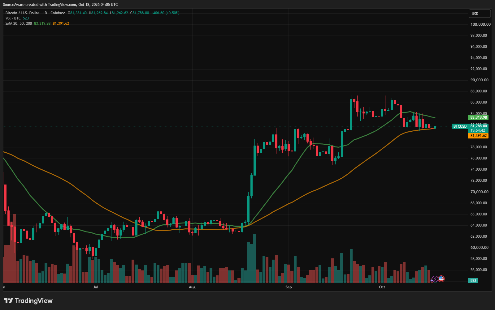Click the +406.60 (+0.50%) change value
This screenshot has height=310, width=495.
click(165, 13)
